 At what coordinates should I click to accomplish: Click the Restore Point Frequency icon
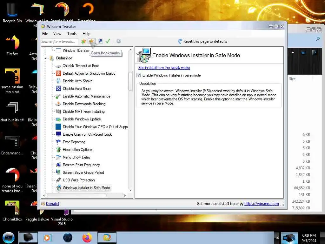58,165
